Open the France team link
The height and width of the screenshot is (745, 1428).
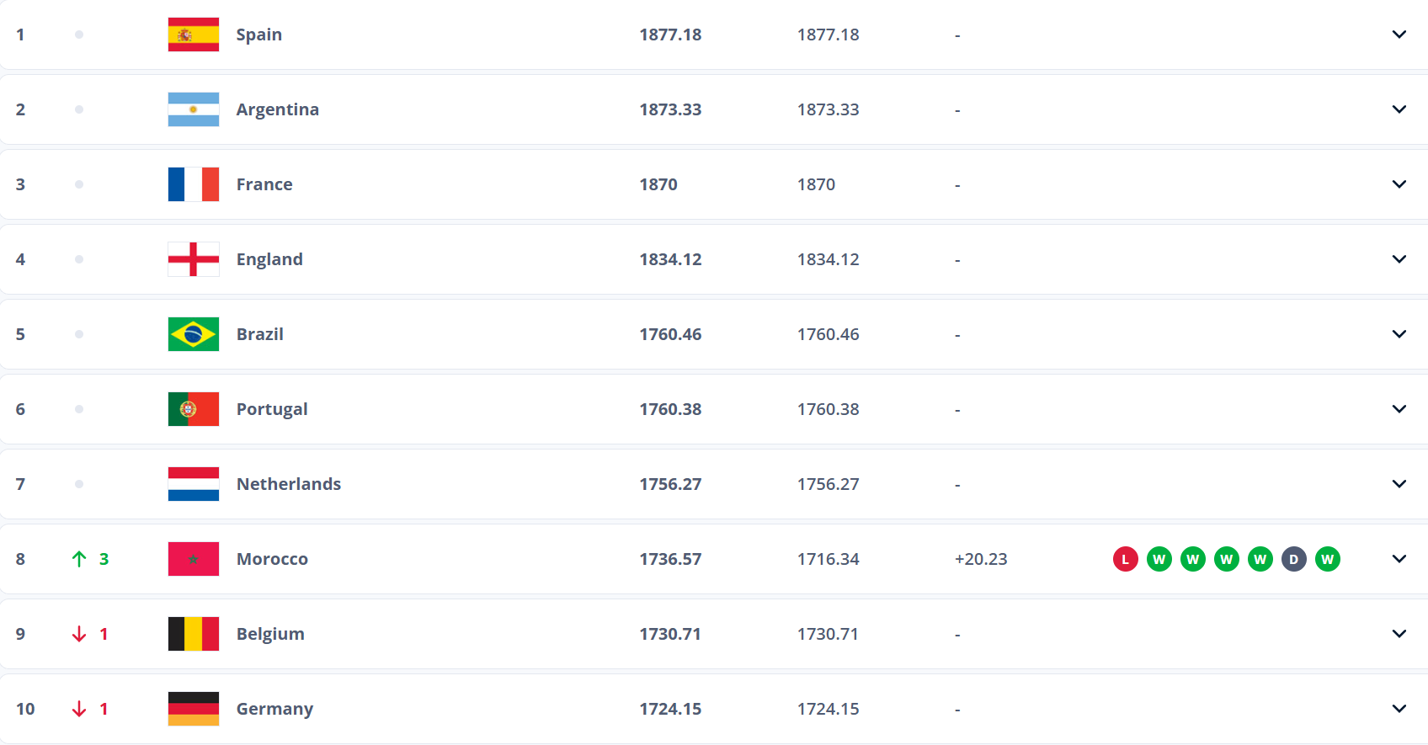(264, 184)
